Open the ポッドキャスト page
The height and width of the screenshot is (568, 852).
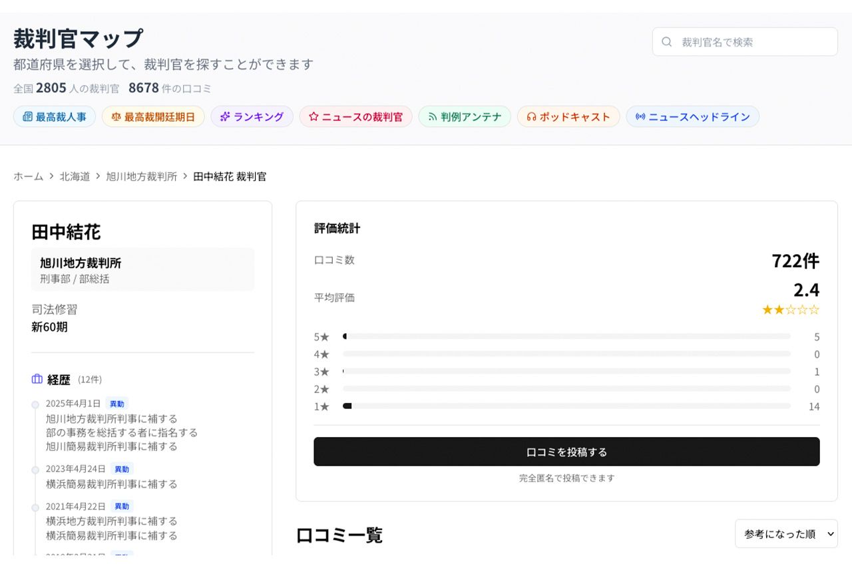[568, 116]
